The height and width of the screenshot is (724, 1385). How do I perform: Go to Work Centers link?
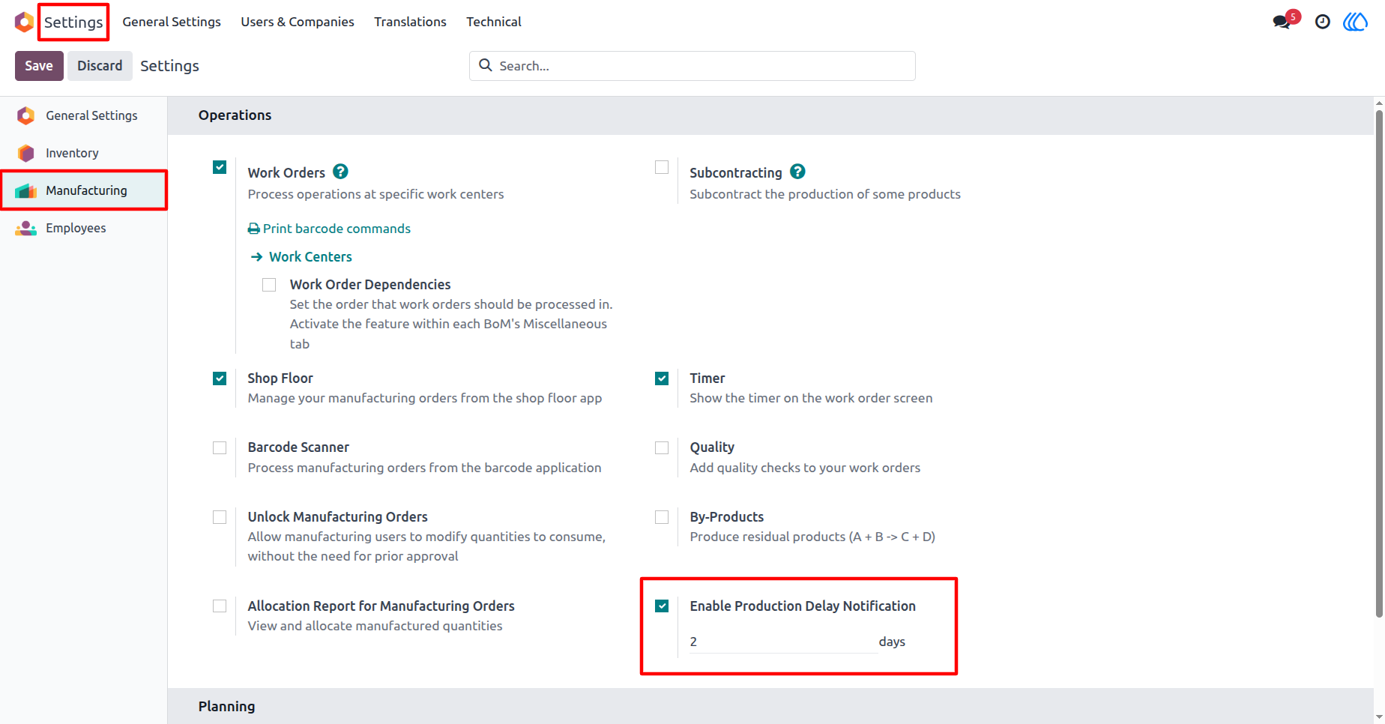pyautogui.click(x=310, y=256)
